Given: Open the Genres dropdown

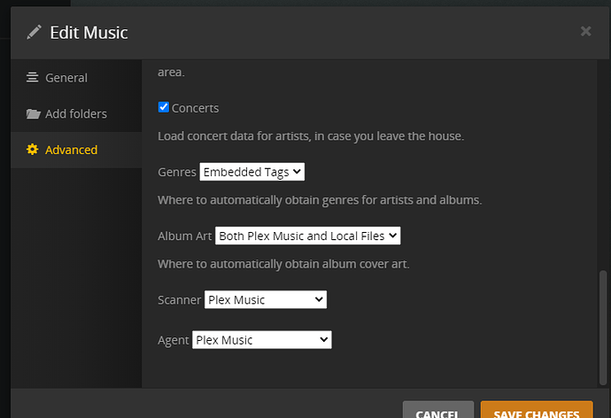Looking at the screenshot, I should pyautogui.click(x=252, y=172).
